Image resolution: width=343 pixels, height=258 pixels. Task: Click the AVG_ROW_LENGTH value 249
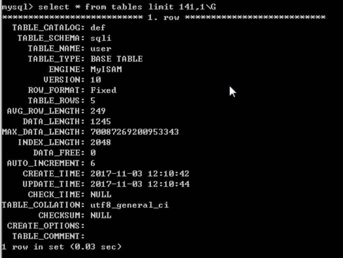[98, 111]
